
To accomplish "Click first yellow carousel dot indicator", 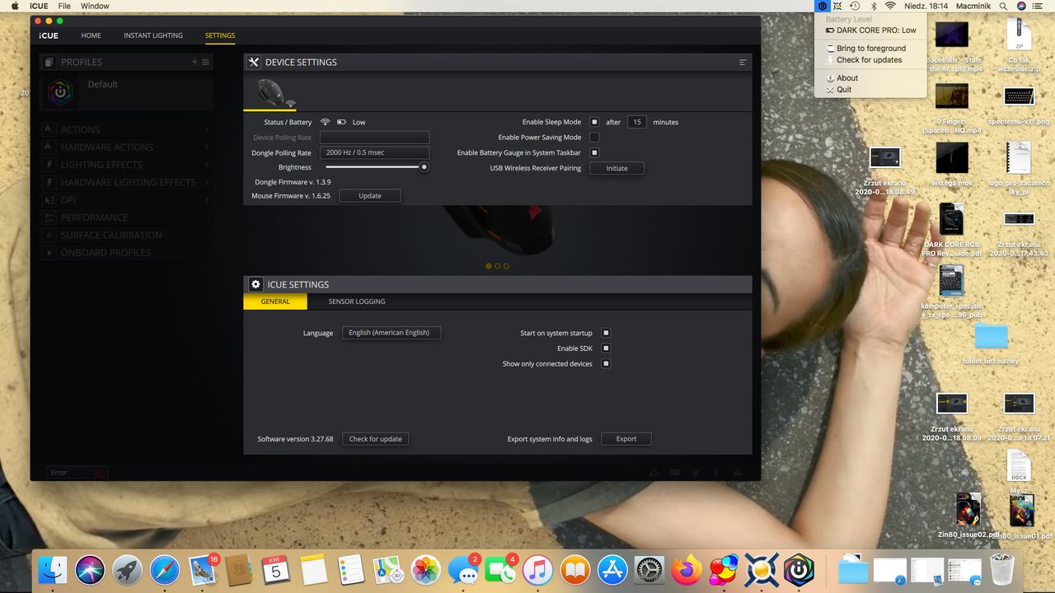I will 489,266.
